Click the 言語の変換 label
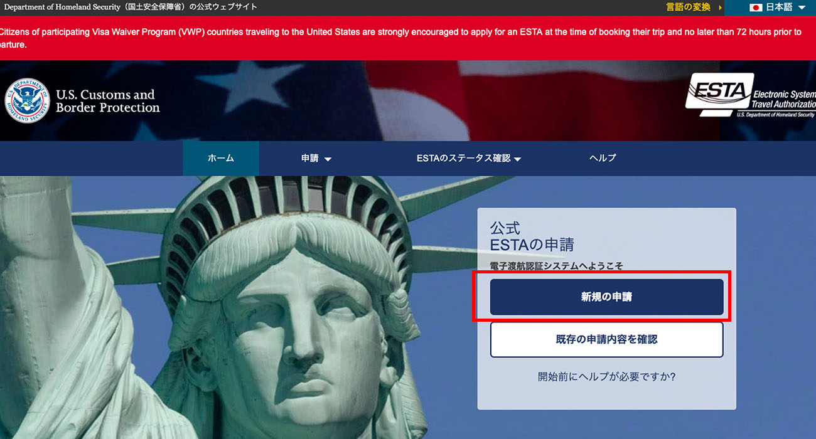The height and width of the screenshot is (439, 816). point(688,8)
